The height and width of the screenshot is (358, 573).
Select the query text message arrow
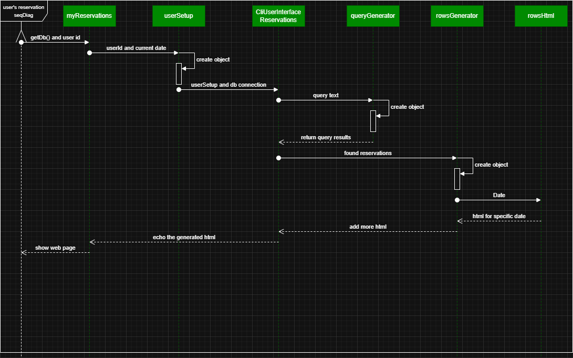point(326,95)
